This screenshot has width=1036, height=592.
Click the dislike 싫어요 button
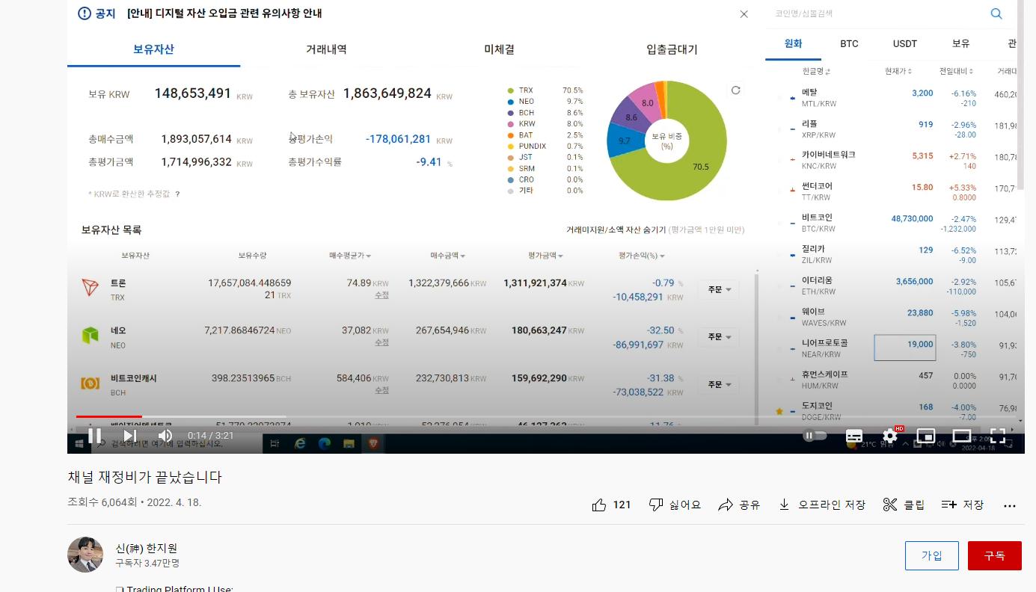click(675, 505)
